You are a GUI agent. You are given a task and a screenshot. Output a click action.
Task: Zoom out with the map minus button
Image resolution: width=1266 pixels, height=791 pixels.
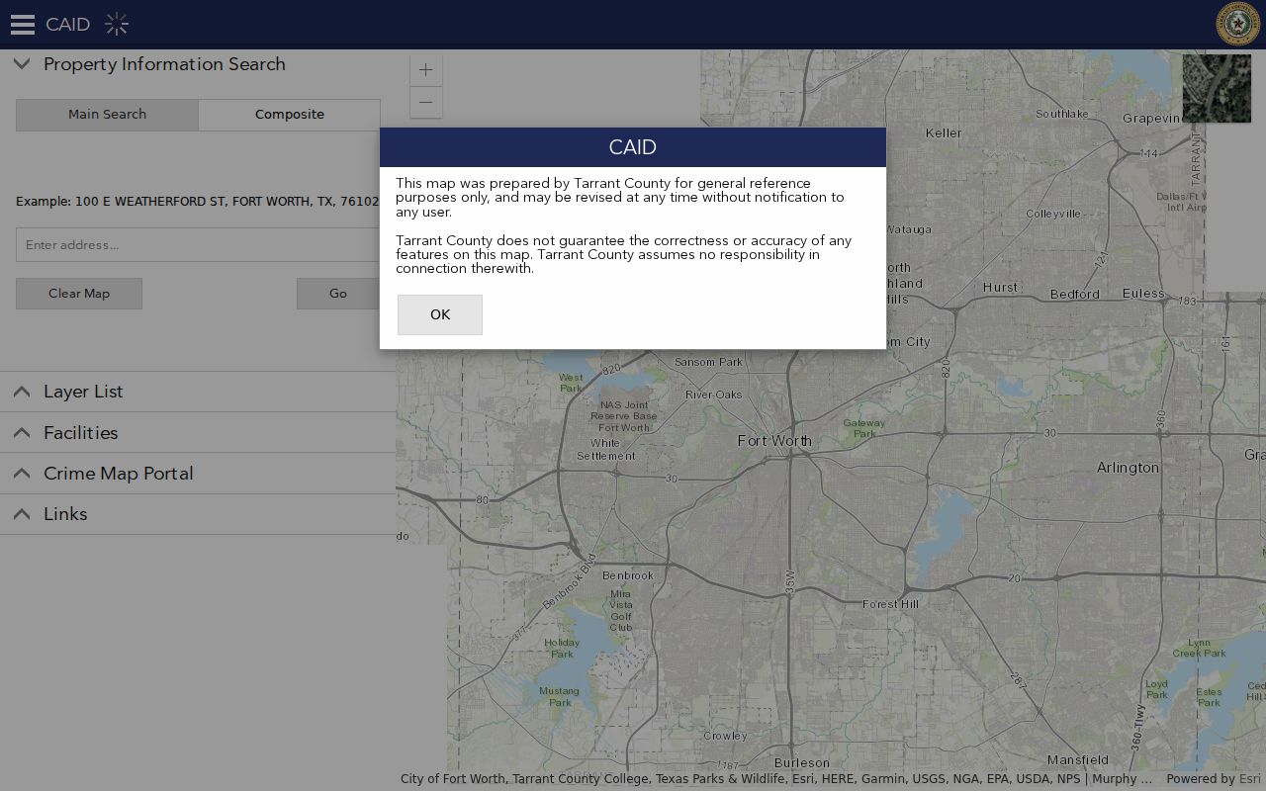click(425, 102)
